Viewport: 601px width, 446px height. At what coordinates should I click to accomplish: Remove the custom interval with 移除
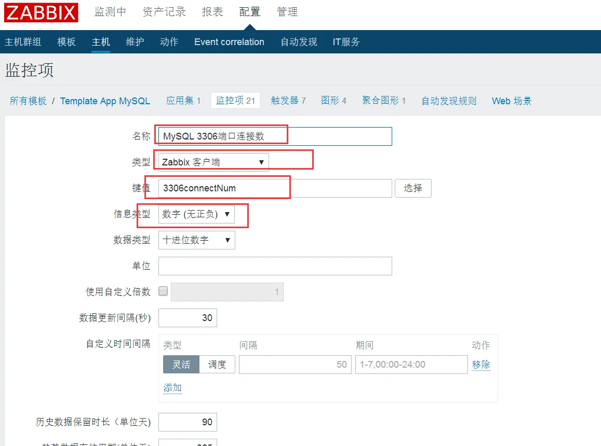(481, 365)
